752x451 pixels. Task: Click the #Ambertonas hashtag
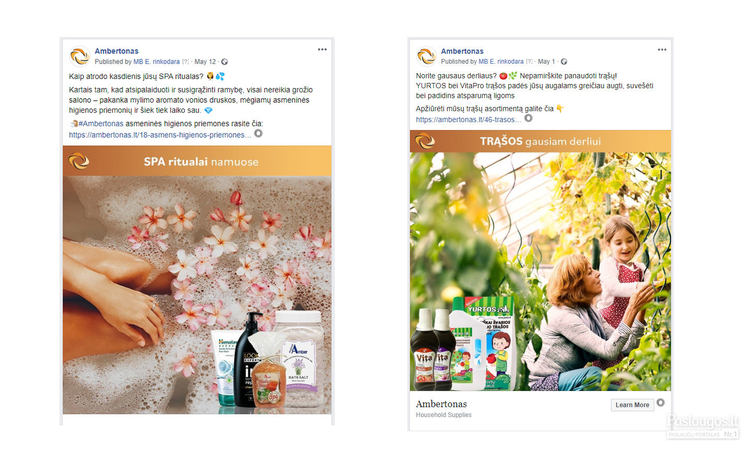click(101, 124)
